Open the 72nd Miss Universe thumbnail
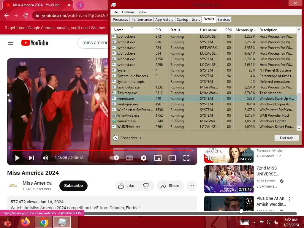Viewport: 304px width, 228px height. coord(229,179)
